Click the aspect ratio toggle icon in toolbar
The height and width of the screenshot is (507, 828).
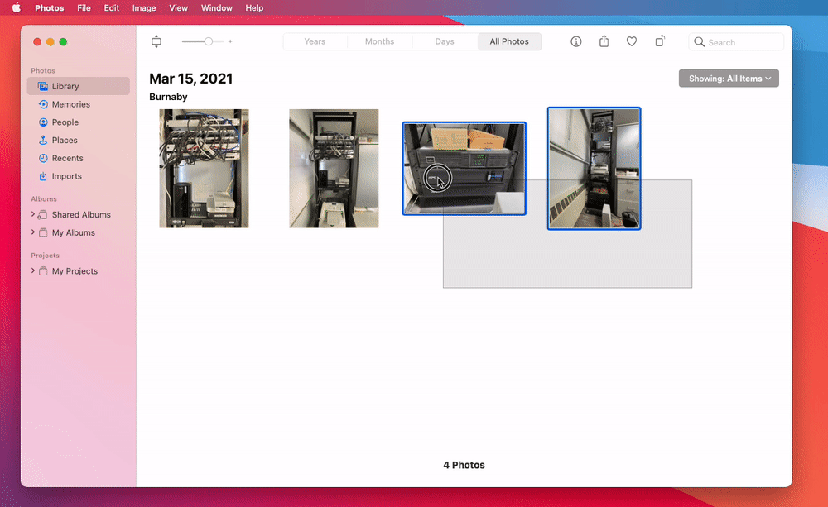click(x=156, y=41)
